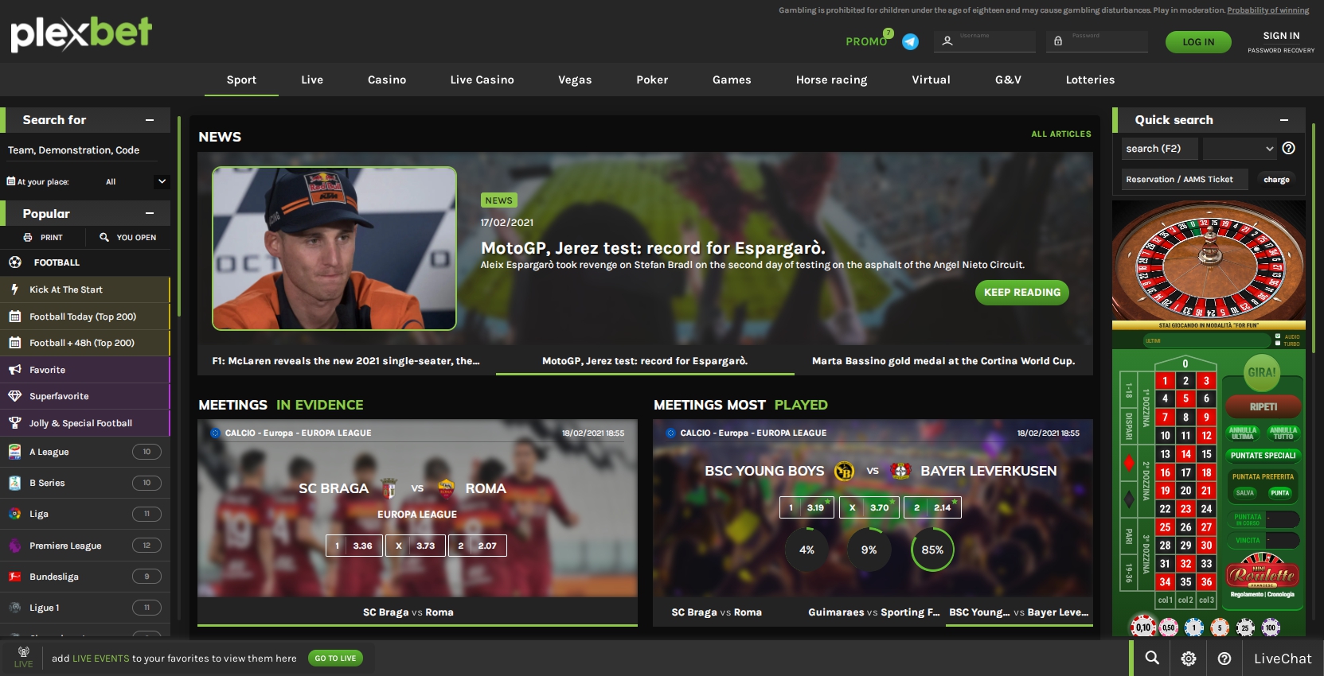This screenshot has width=1324, height=676.
Task: Open ALL ARTICLES link
Action: click(x=1061, y=134)
